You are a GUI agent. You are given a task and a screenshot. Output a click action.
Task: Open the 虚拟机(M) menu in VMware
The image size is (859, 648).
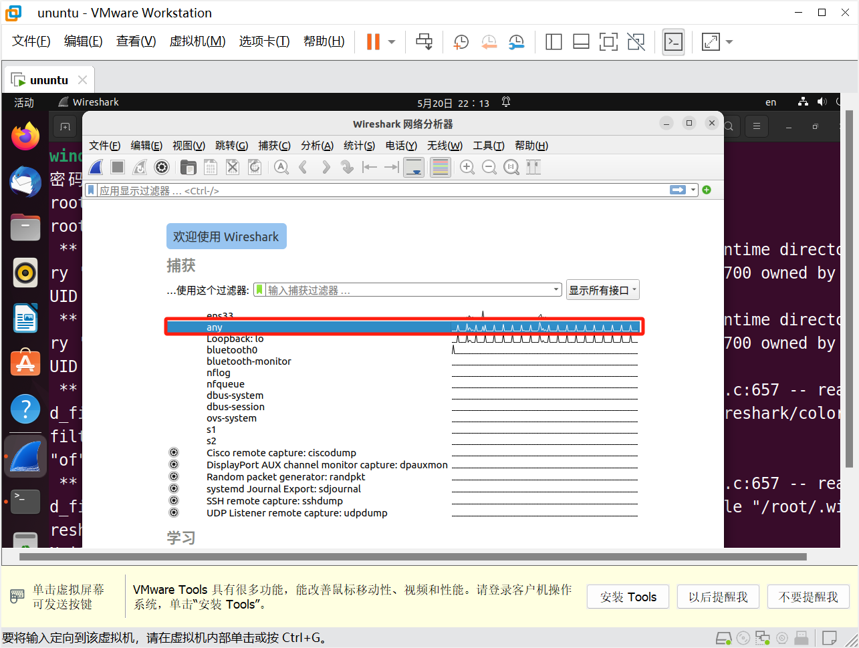click(x=197, y=41)
